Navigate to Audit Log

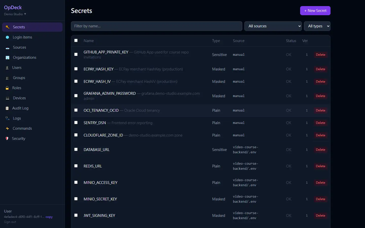(32, 108)
